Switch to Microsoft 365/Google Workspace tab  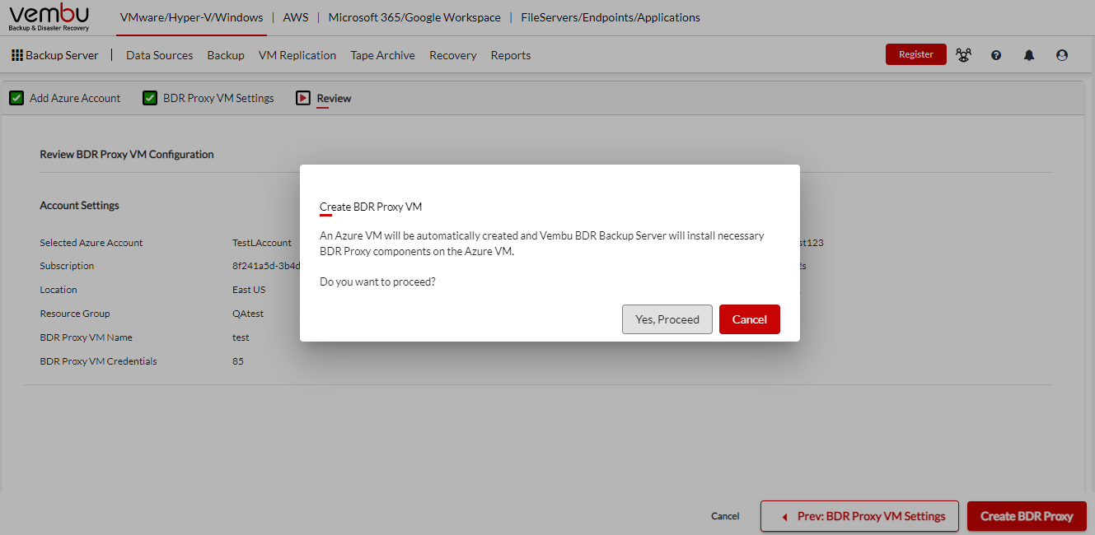point(414,17)
